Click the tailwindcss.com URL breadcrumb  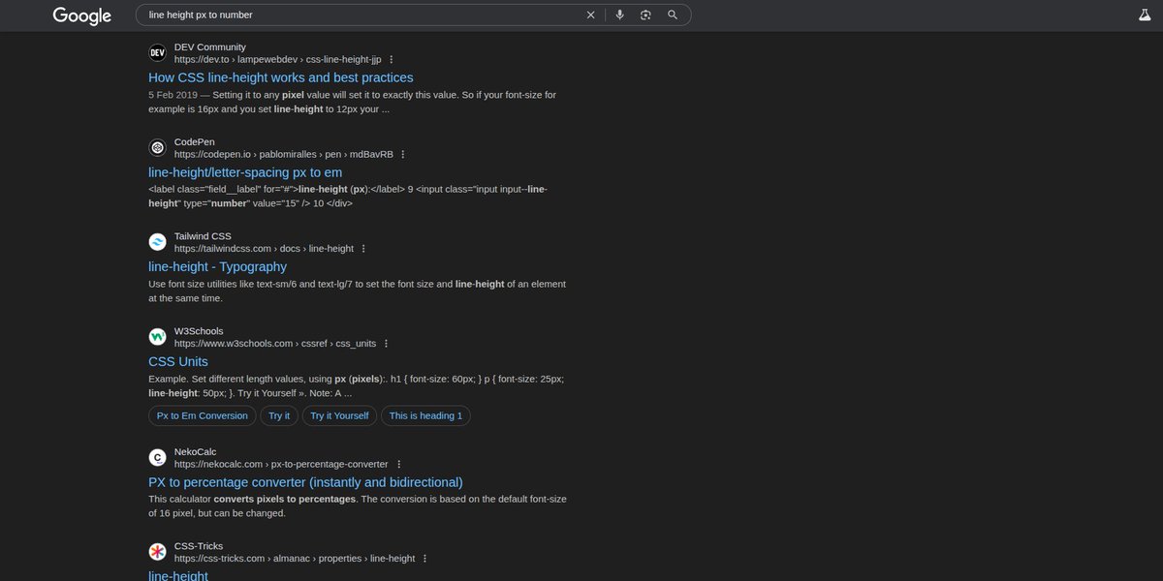264,249
